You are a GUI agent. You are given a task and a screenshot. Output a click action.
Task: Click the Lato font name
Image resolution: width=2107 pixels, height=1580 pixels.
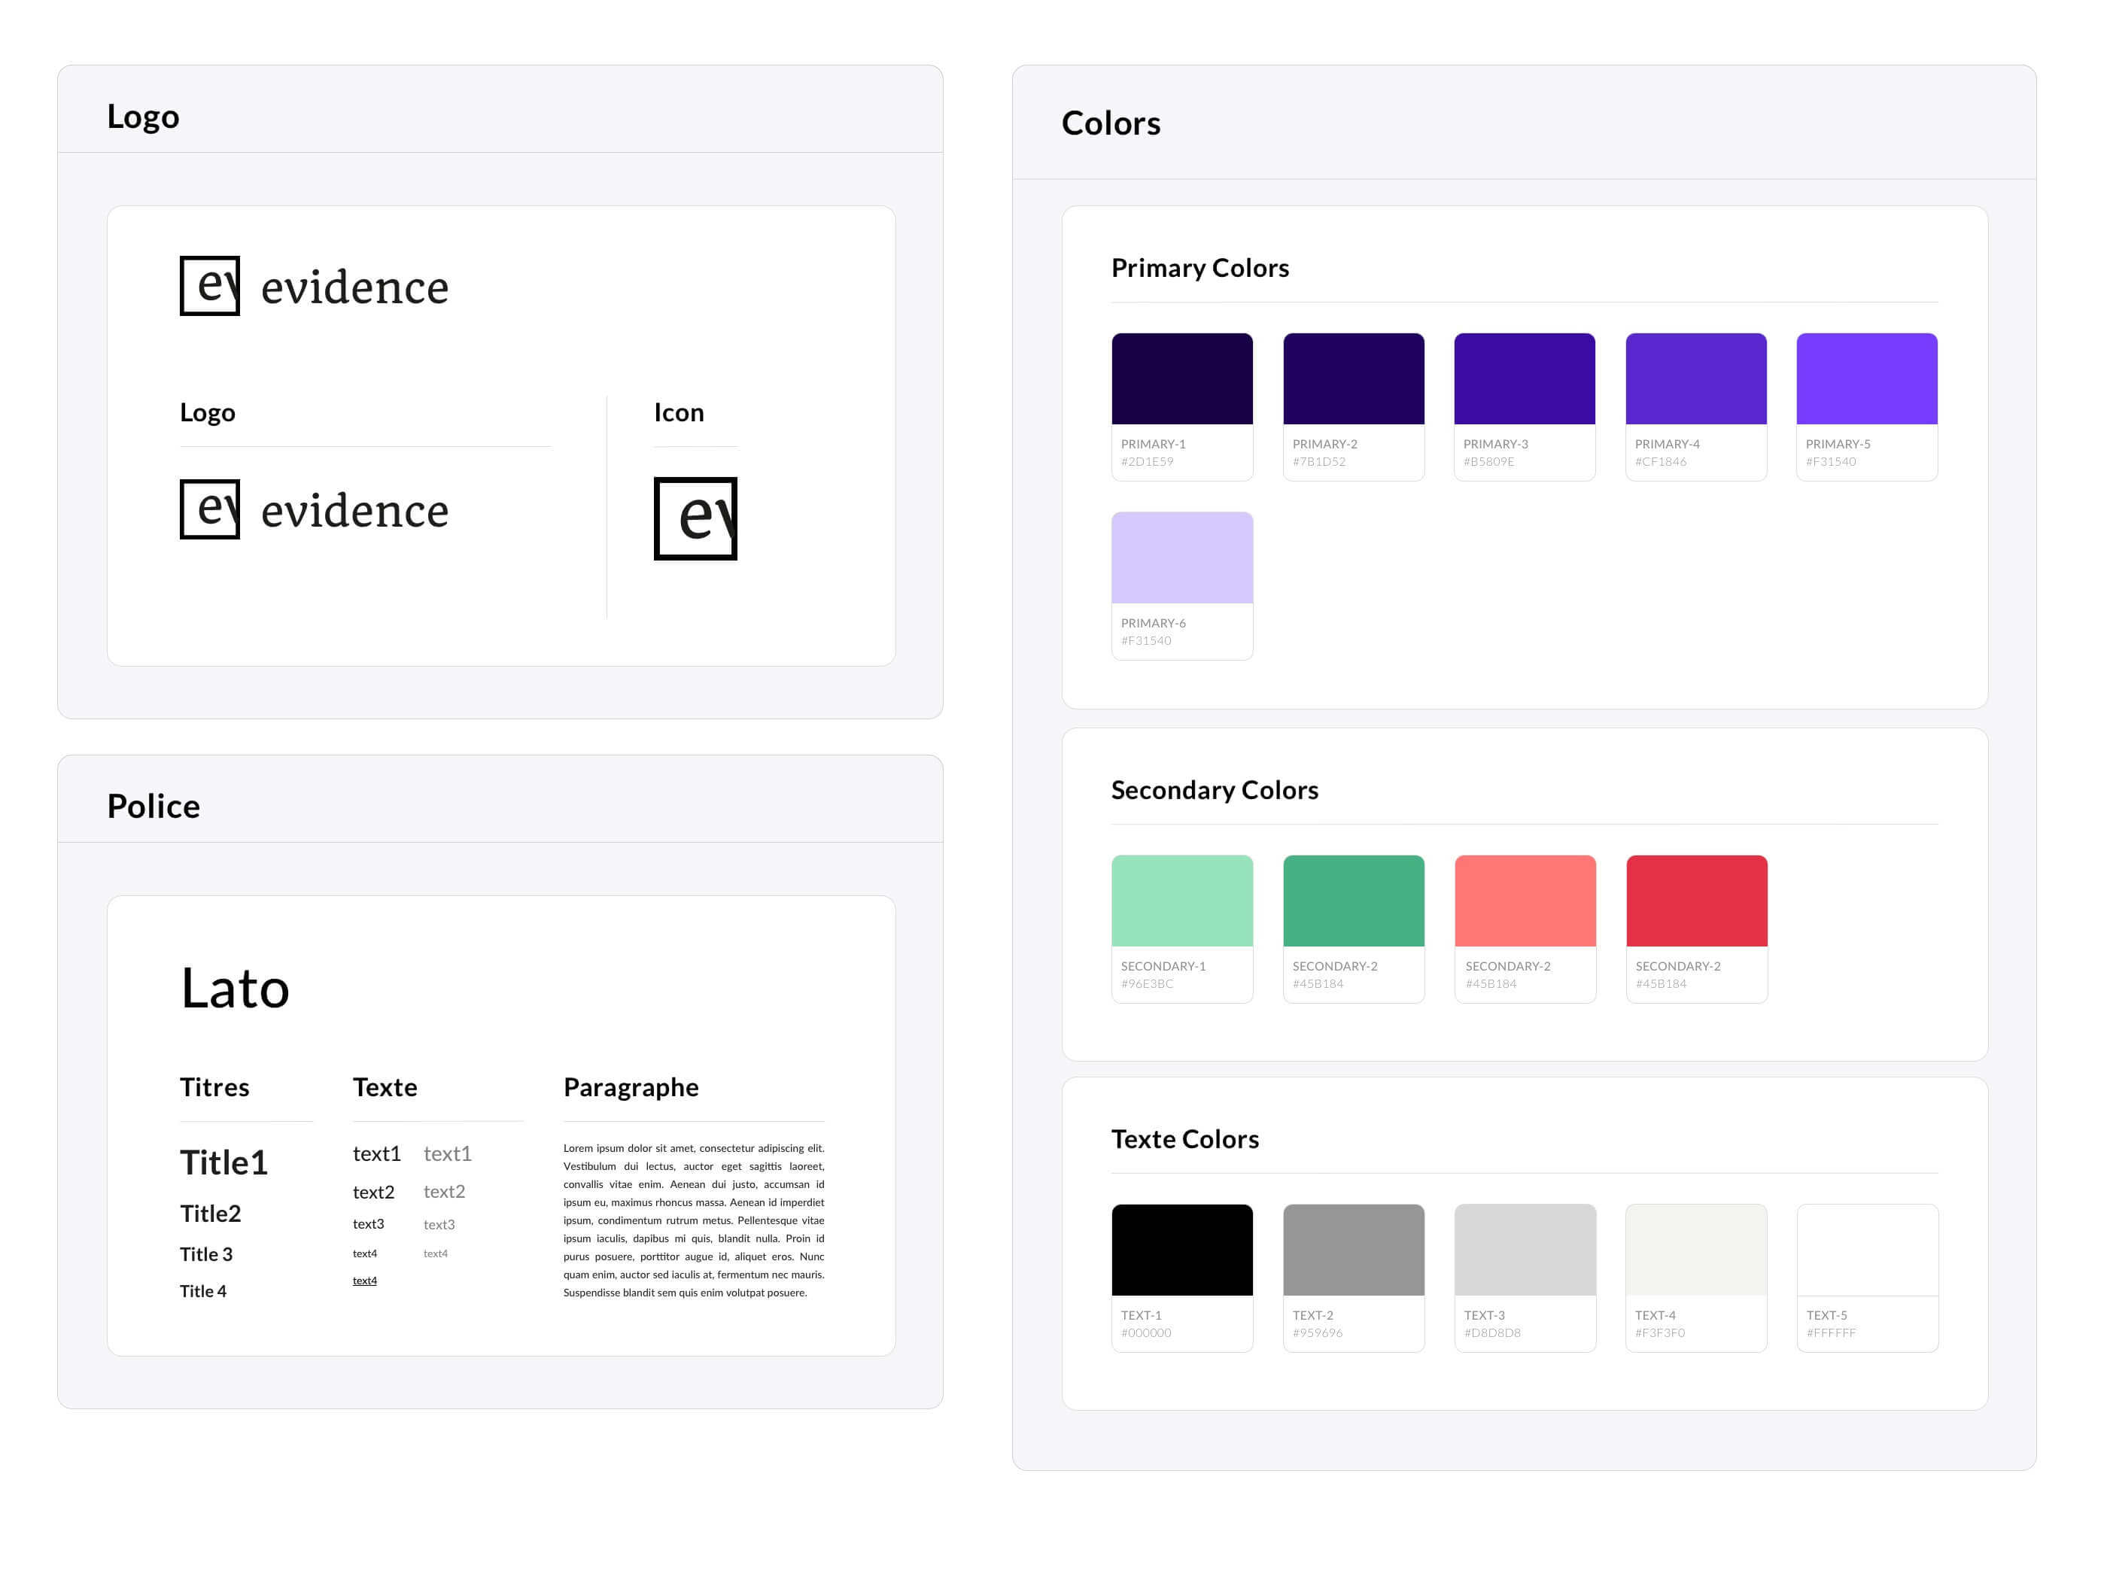[236, 988]
